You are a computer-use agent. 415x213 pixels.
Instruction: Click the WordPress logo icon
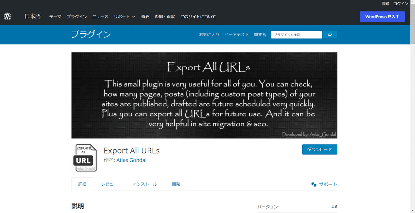(7, 16)
